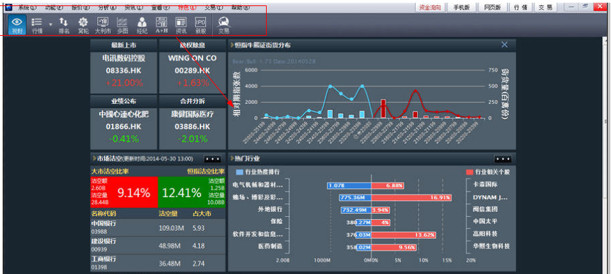
Task: Select the 除权除息 card header
Action: point(192,45)
